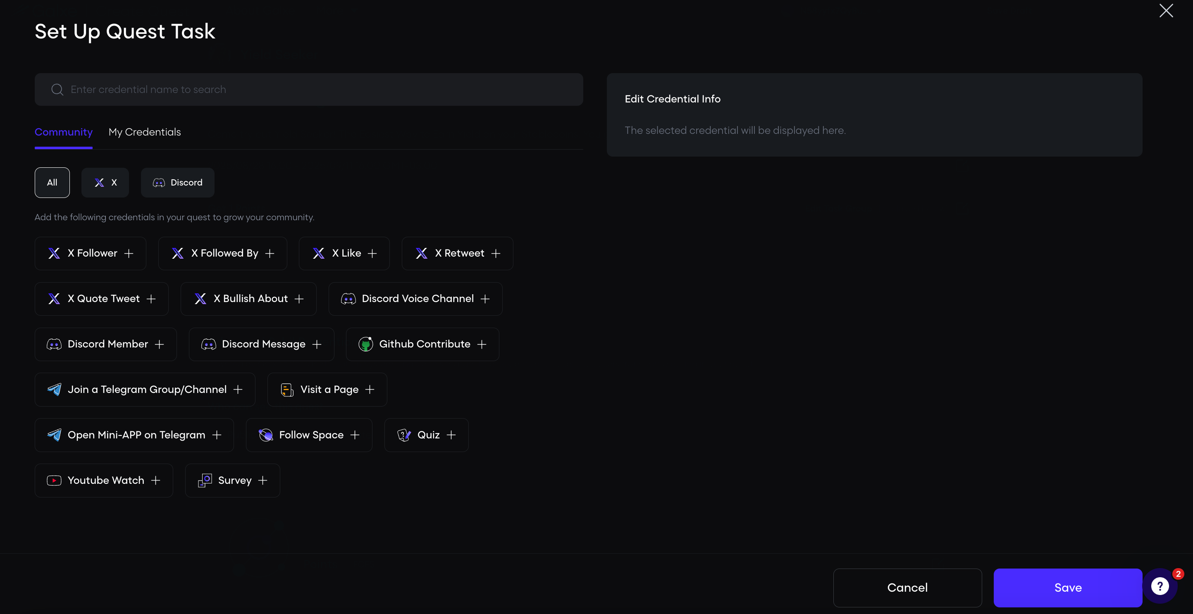Click the search magnifier icon
This screenshot has width=1193, height=614.
tap(57, 89)
